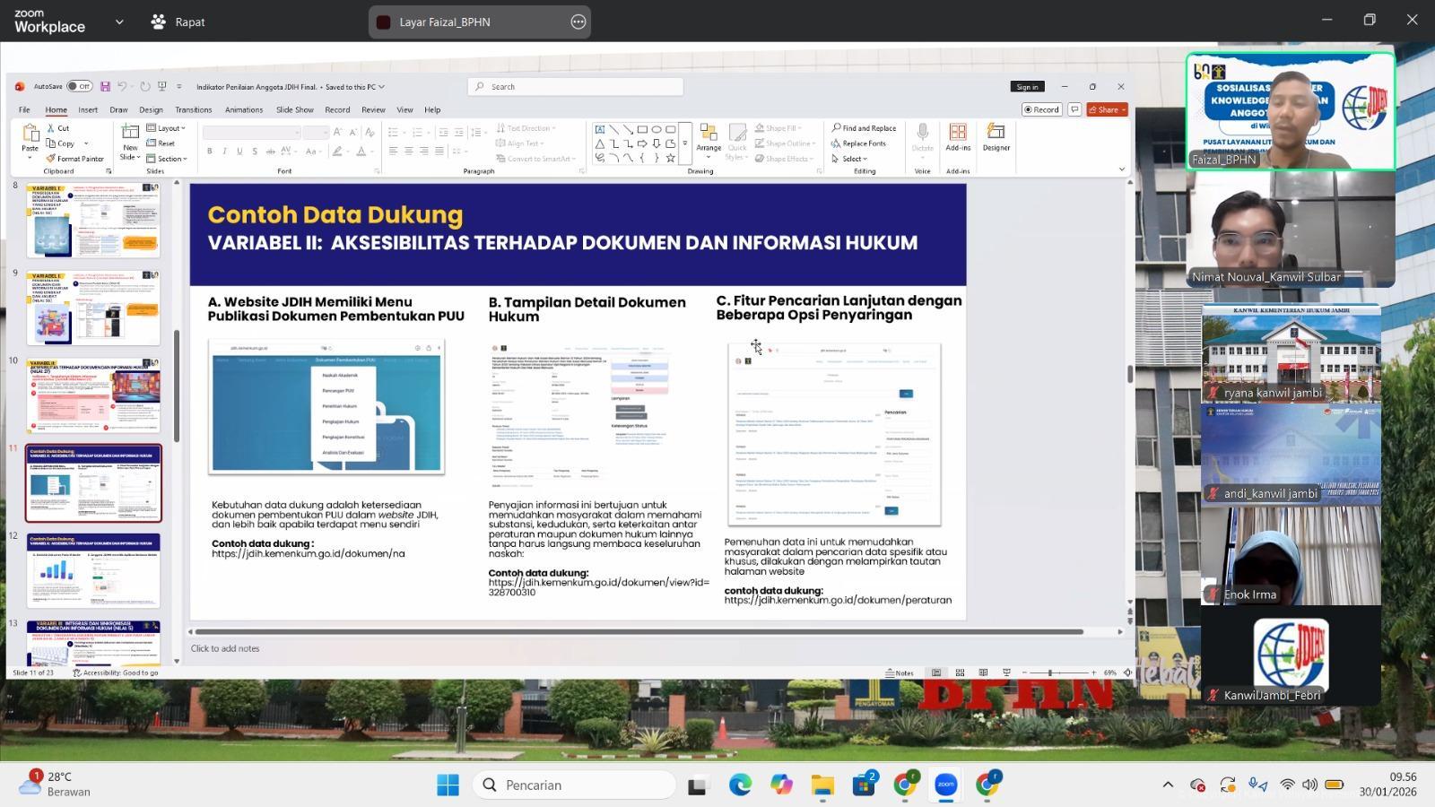The width and height of the screenshot is (1435, 807).
Task: Click the Save icon in title bar
Action: [x=105, y=87]
